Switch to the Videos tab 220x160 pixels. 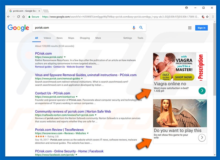(47, 38)
